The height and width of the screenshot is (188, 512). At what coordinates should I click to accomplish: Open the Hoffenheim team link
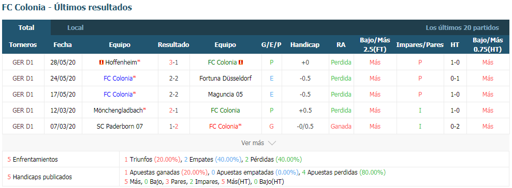[x=121, y=62]
